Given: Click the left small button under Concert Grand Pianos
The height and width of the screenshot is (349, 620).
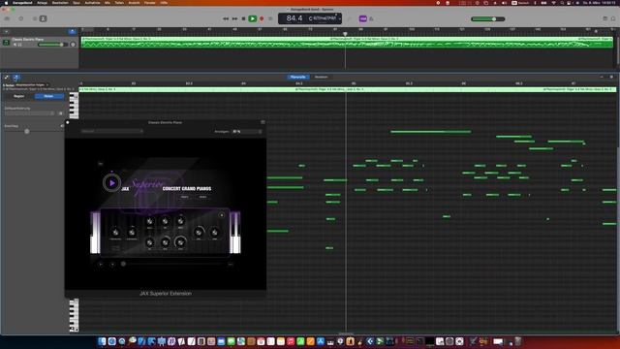Looking at the screenshot, I should (185, 197).
